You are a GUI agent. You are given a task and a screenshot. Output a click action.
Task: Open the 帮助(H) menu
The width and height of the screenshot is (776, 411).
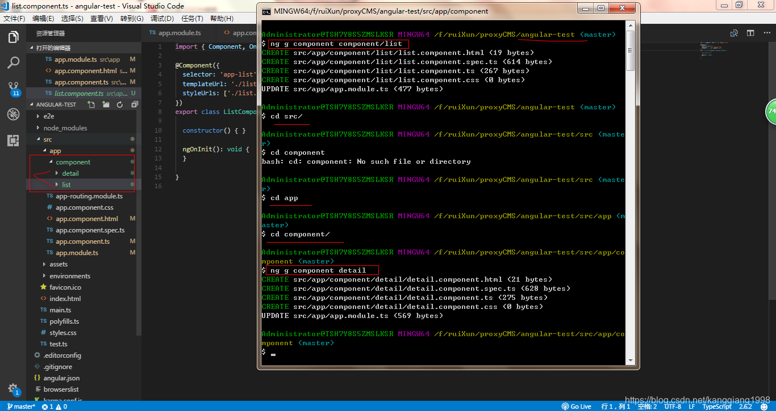point(222,19)
